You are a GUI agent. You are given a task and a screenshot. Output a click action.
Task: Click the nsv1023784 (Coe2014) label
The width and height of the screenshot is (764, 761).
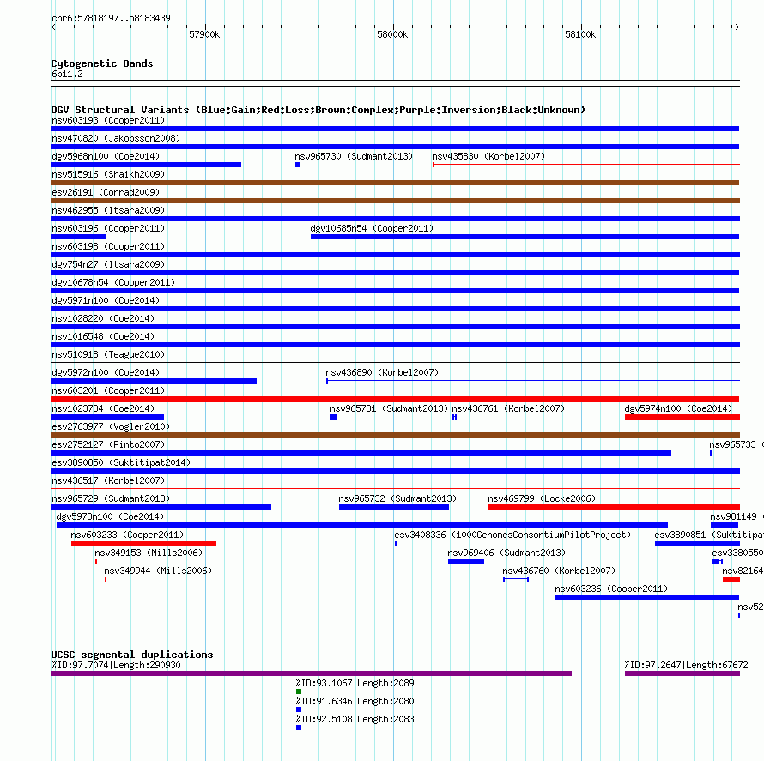103,408
